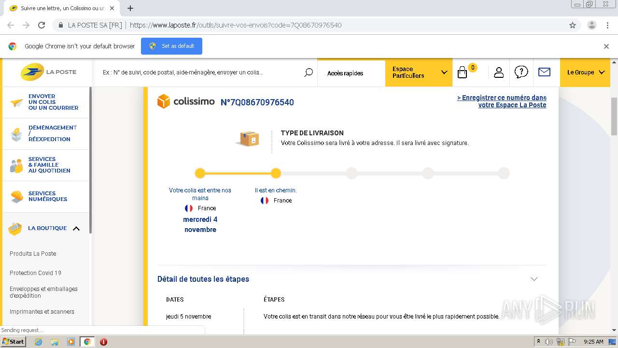618x348 pixels.
Task: Click the Chrome taskbar icon
Action: (x=87, y=342)
